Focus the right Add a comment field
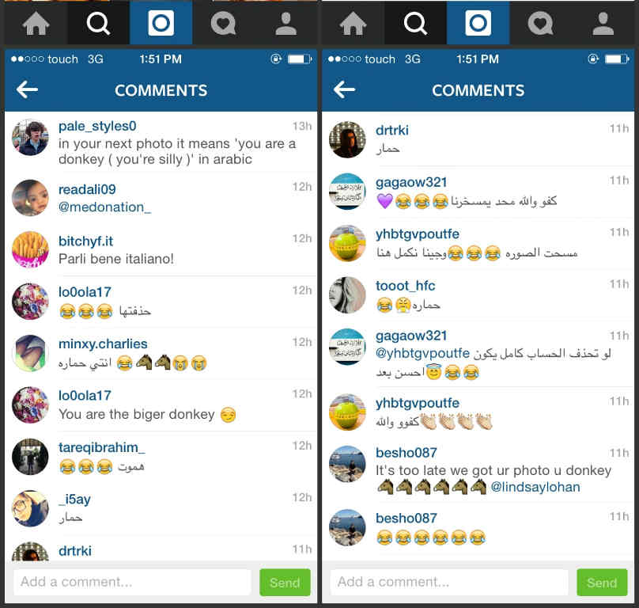 click(x=449, y=583)
